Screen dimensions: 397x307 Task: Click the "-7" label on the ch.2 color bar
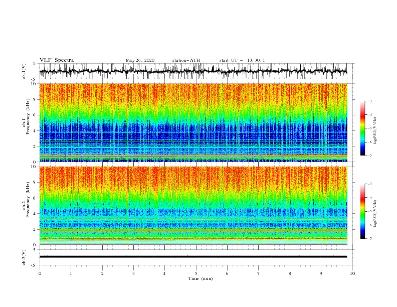369,238
